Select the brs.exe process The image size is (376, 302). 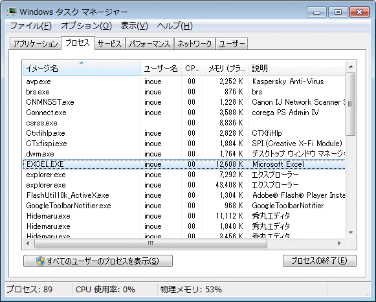tap(184, 92)
